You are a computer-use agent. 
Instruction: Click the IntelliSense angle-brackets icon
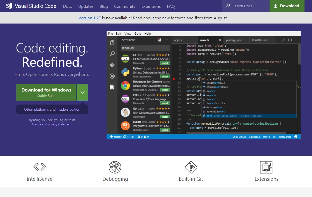click(x=40, y=167)
